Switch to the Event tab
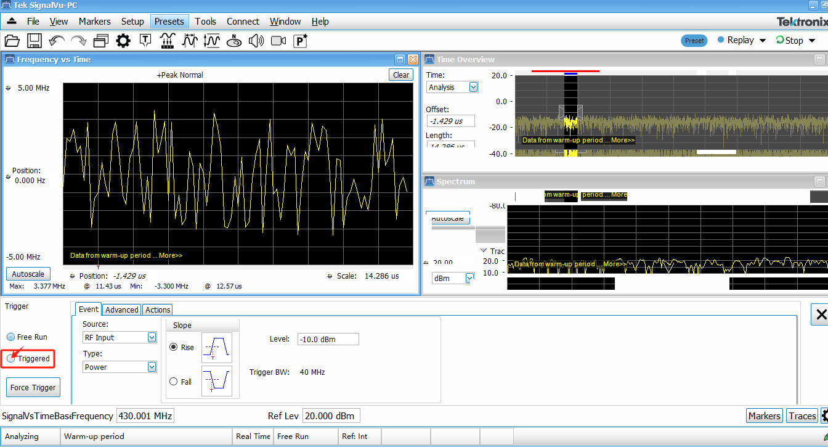The width and height of the screenshot is (828, 447). [x=89, y=309]
